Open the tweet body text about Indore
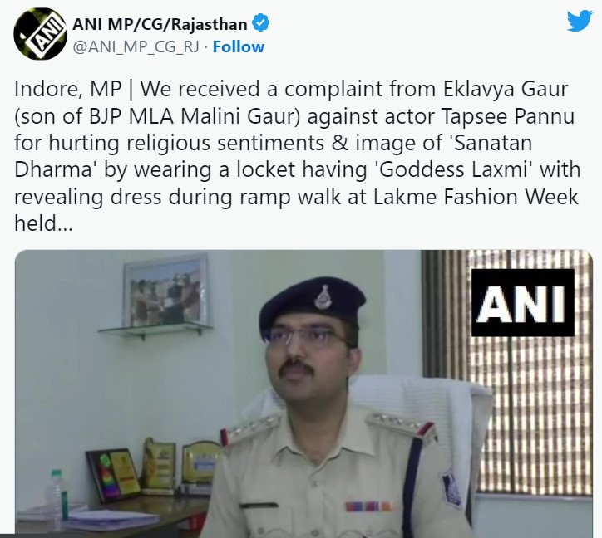Screen dimensions: 602x538 [297, 156]
